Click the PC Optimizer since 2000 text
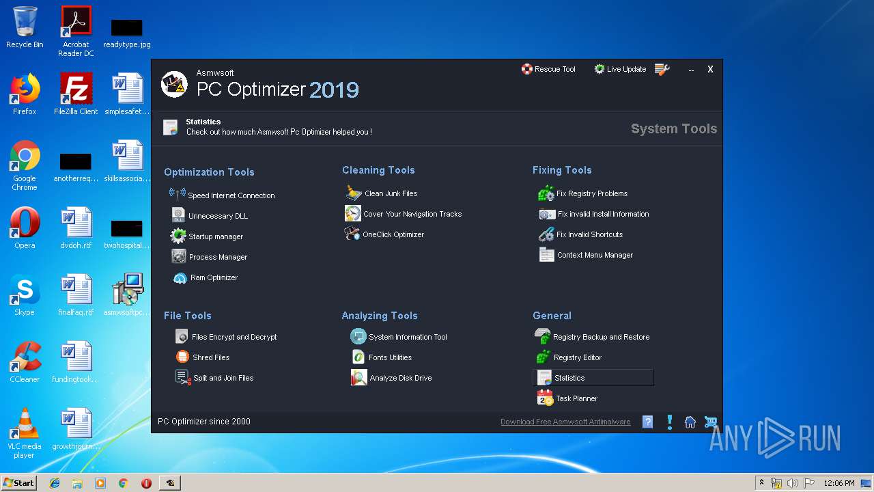This screenshot has height=492, width=874. point(204,422)
